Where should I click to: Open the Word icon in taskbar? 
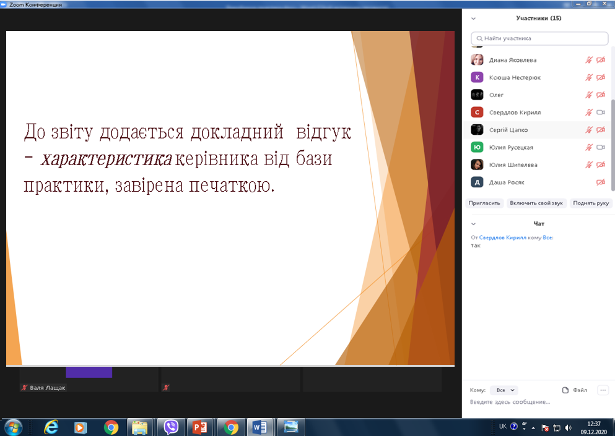click(260, 427)
